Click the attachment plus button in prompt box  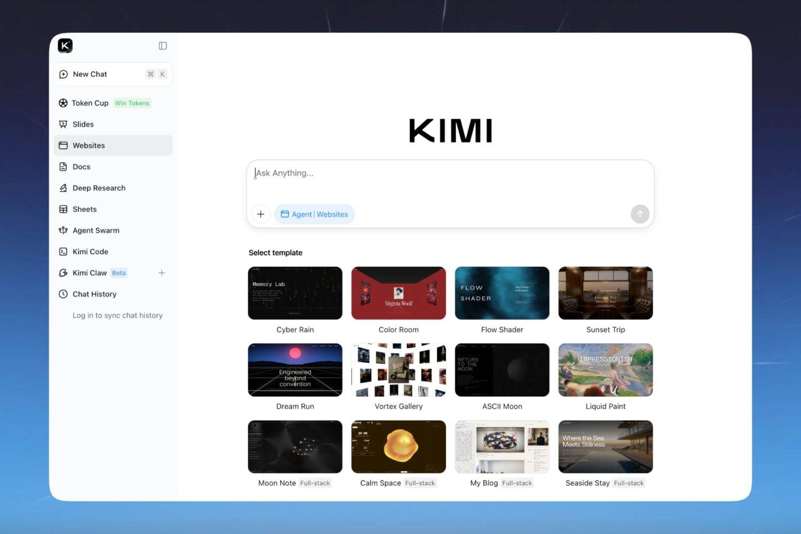tap(261, 214)
